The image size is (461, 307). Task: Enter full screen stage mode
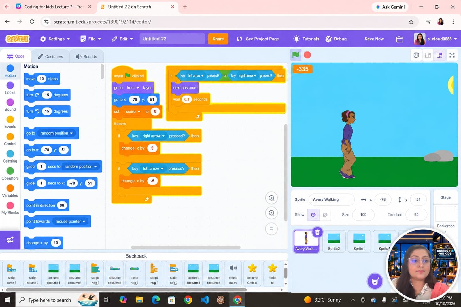coord(452,55)
